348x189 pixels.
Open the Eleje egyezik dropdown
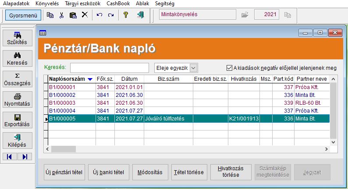[x=193, y=68]
